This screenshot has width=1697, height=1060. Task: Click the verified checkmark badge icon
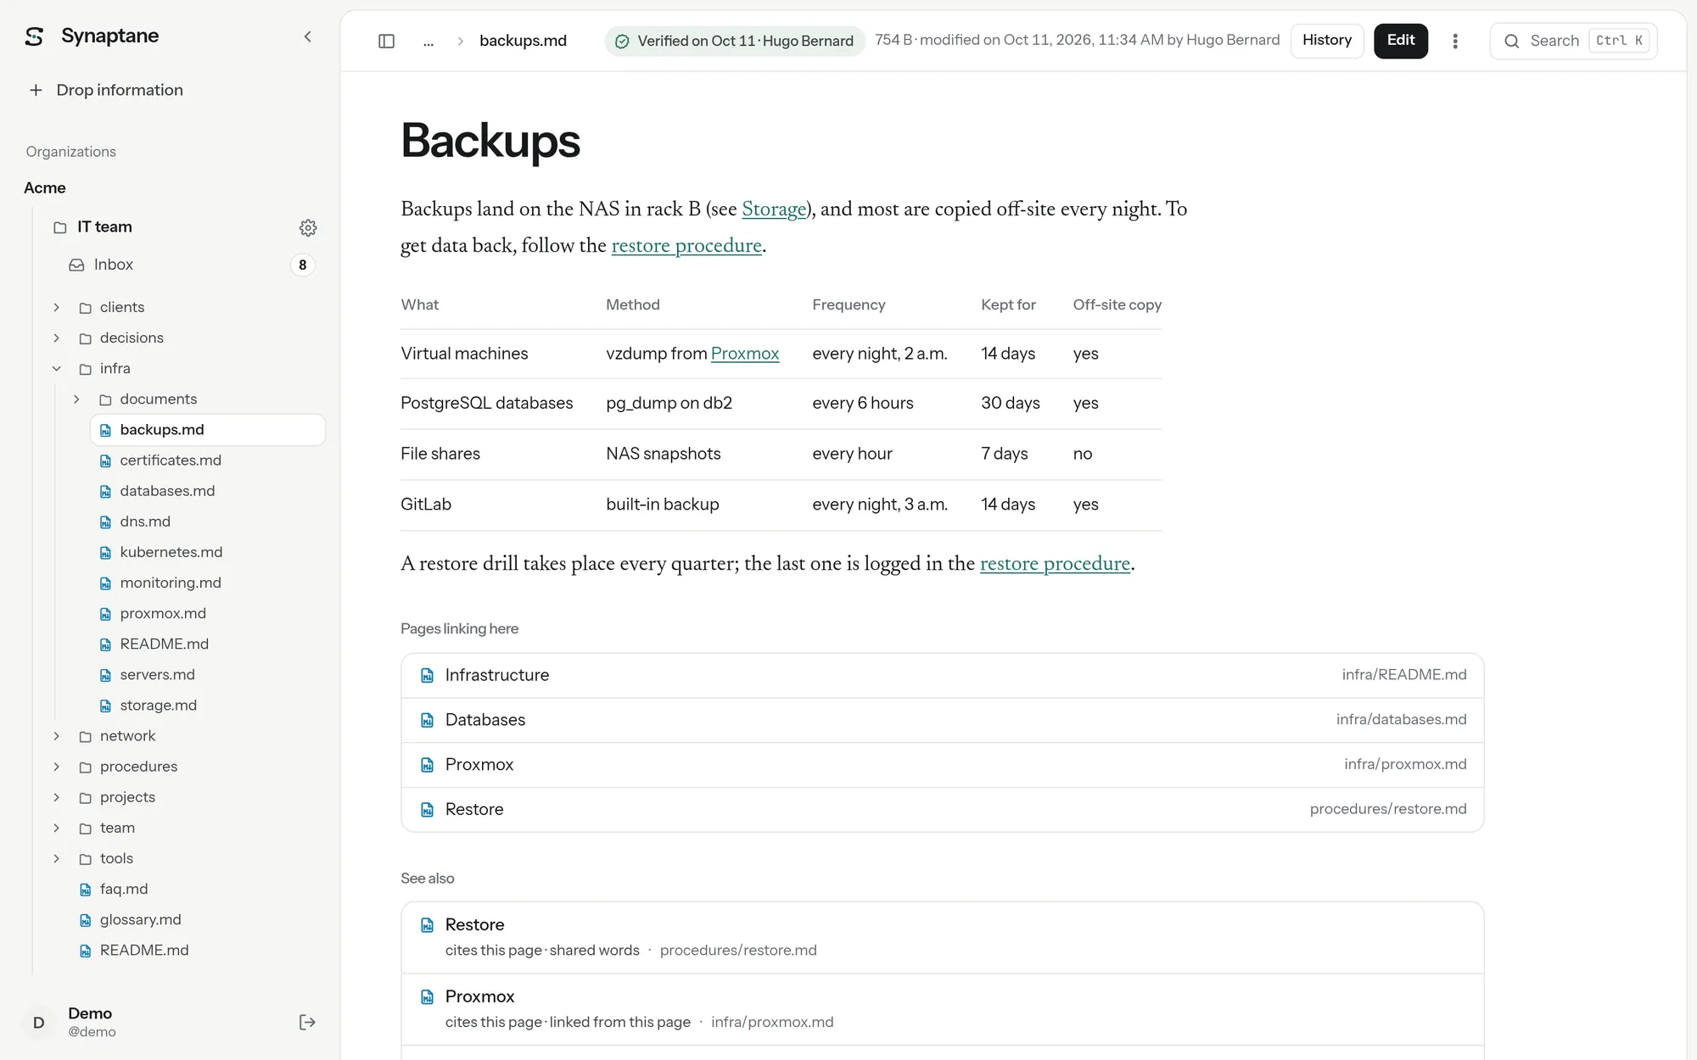pyautogui.click(x=622, y=41)
